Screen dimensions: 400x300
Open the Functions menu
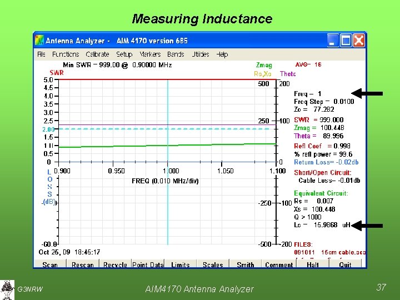(66, 54)
